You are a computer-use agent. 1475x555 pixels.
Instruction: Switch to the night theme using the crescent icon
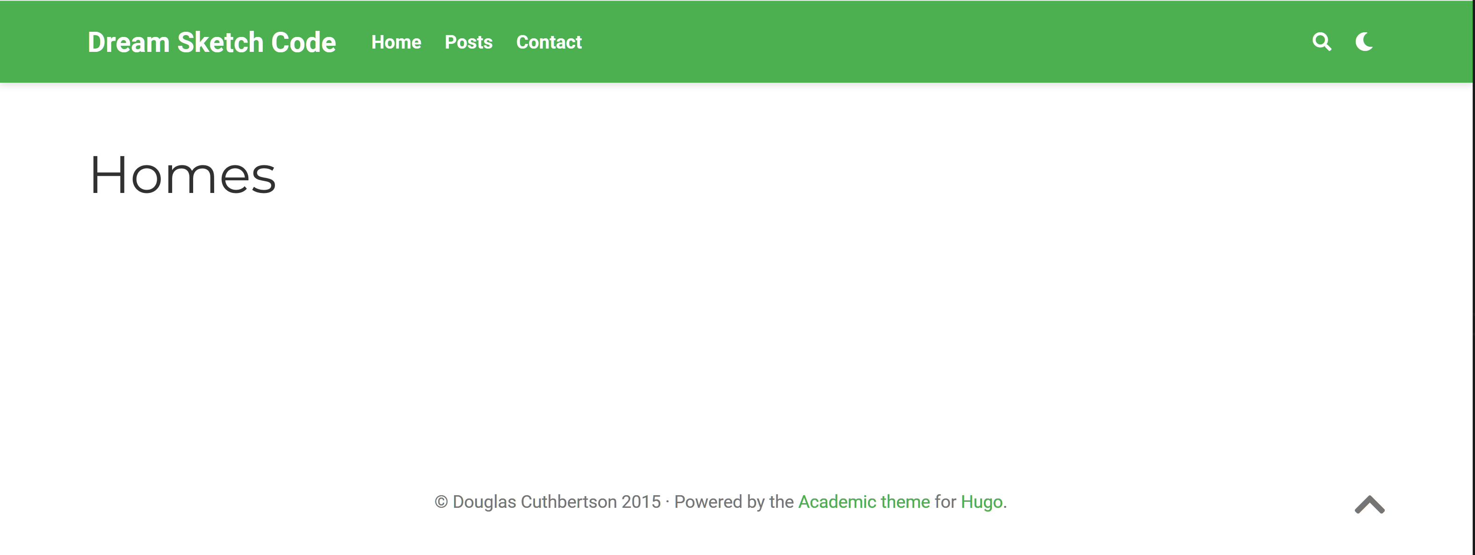tap(1364, 42)
